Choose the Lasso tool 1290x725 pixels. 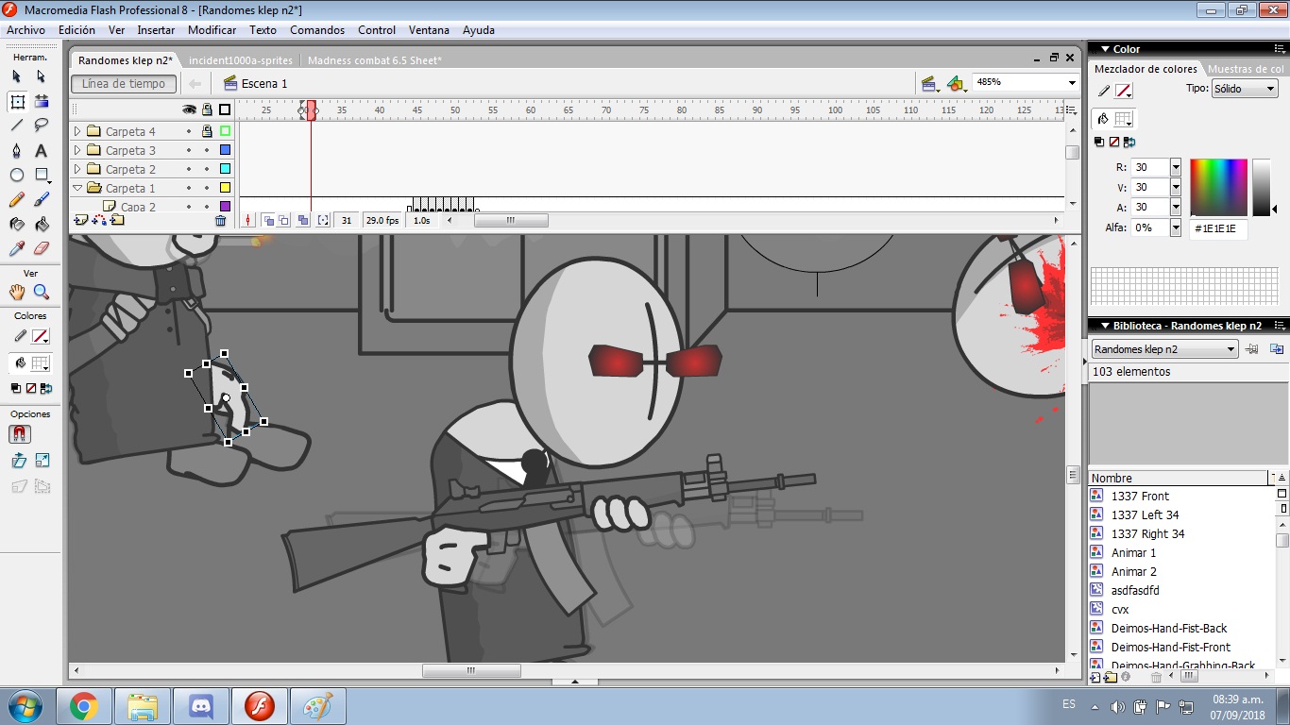[42, 126]
